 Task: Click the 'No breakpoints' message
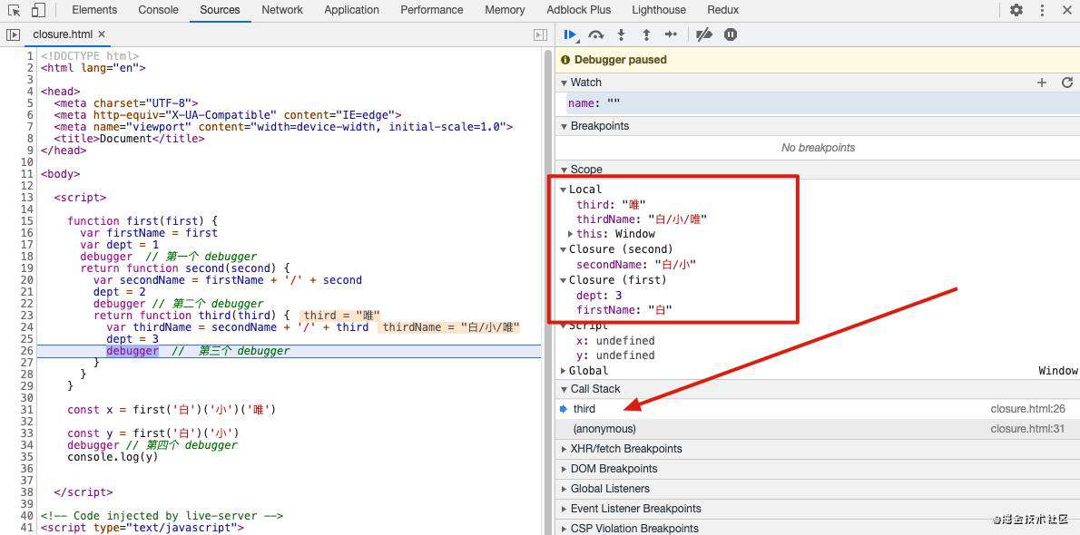coord(819,147)
